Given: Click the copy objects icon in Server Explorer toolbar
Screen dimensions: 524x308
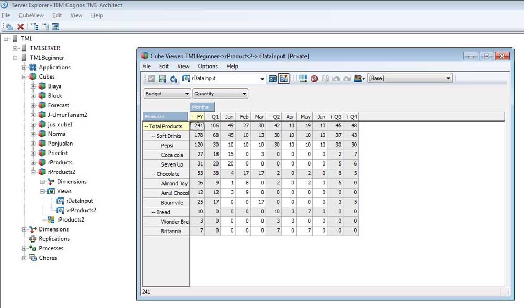Looking at the screenshot, I should point(9,27).
